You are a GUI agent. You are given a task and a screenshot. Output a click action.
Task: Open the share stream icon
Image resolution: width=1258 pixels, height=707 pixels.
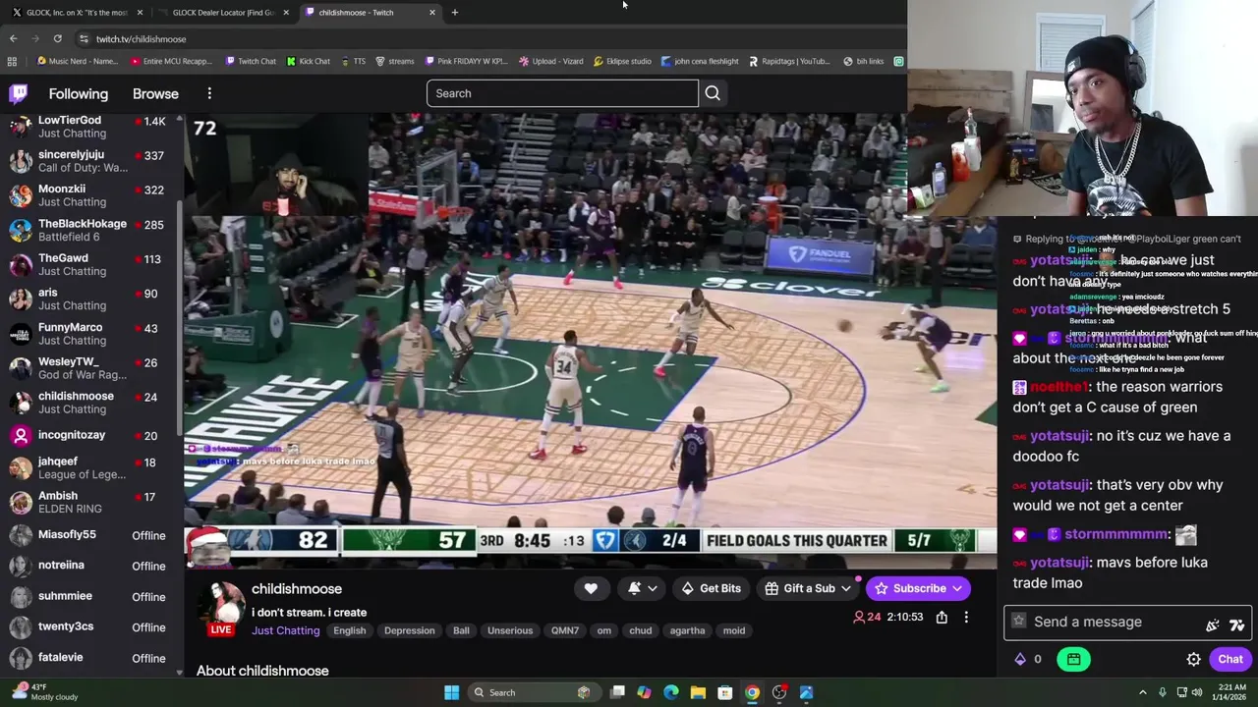pos(942,617)
